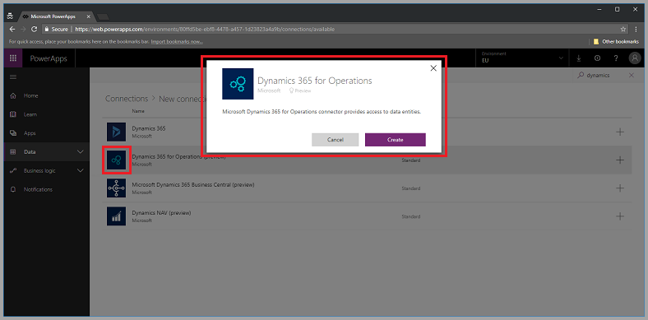Open Apps in sidebar
This screenshot has width=648, height=320.
(30, 133)
